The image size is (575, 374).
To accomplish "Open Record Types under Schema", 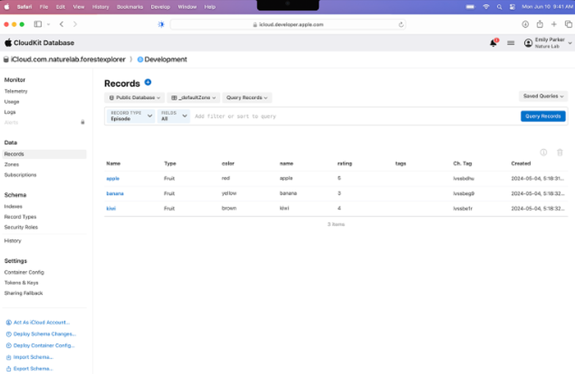I will (x=20, y=217).
